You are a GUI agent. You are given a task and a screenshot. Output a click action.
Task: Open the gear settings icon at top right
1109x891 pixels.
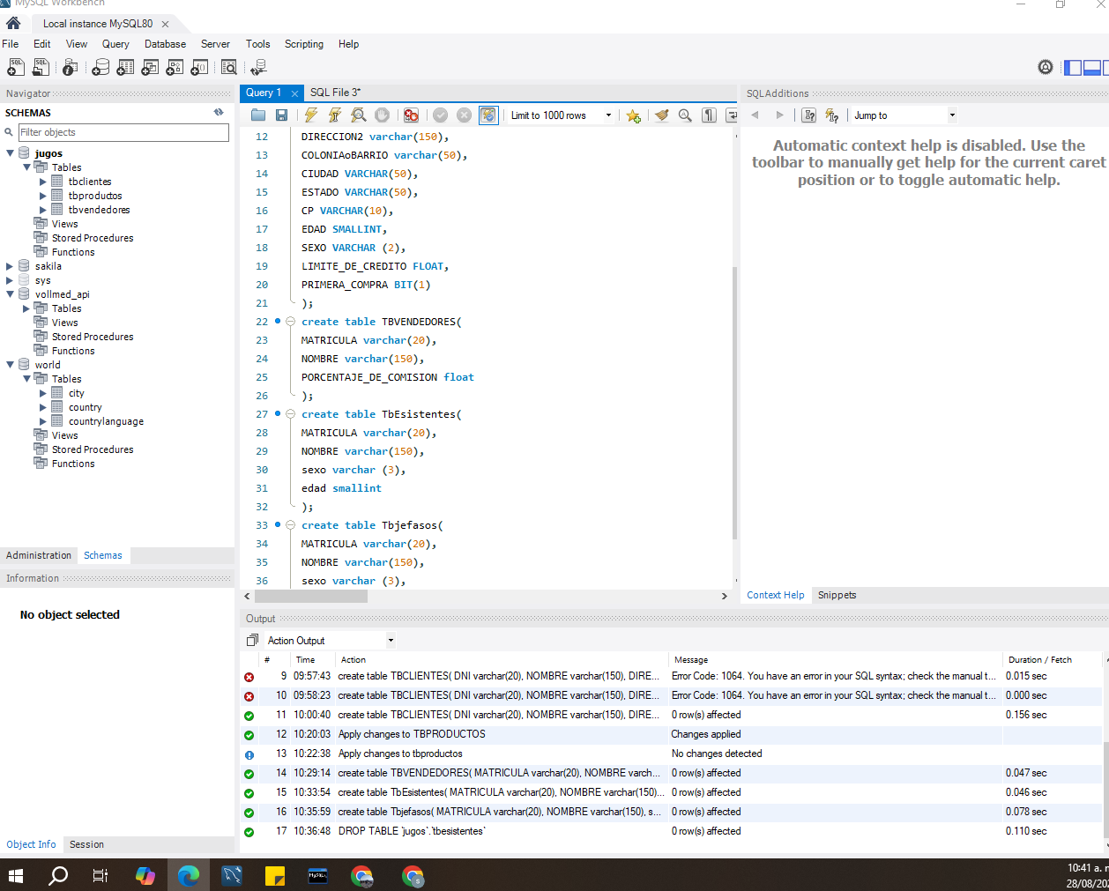click(1046, 67)
